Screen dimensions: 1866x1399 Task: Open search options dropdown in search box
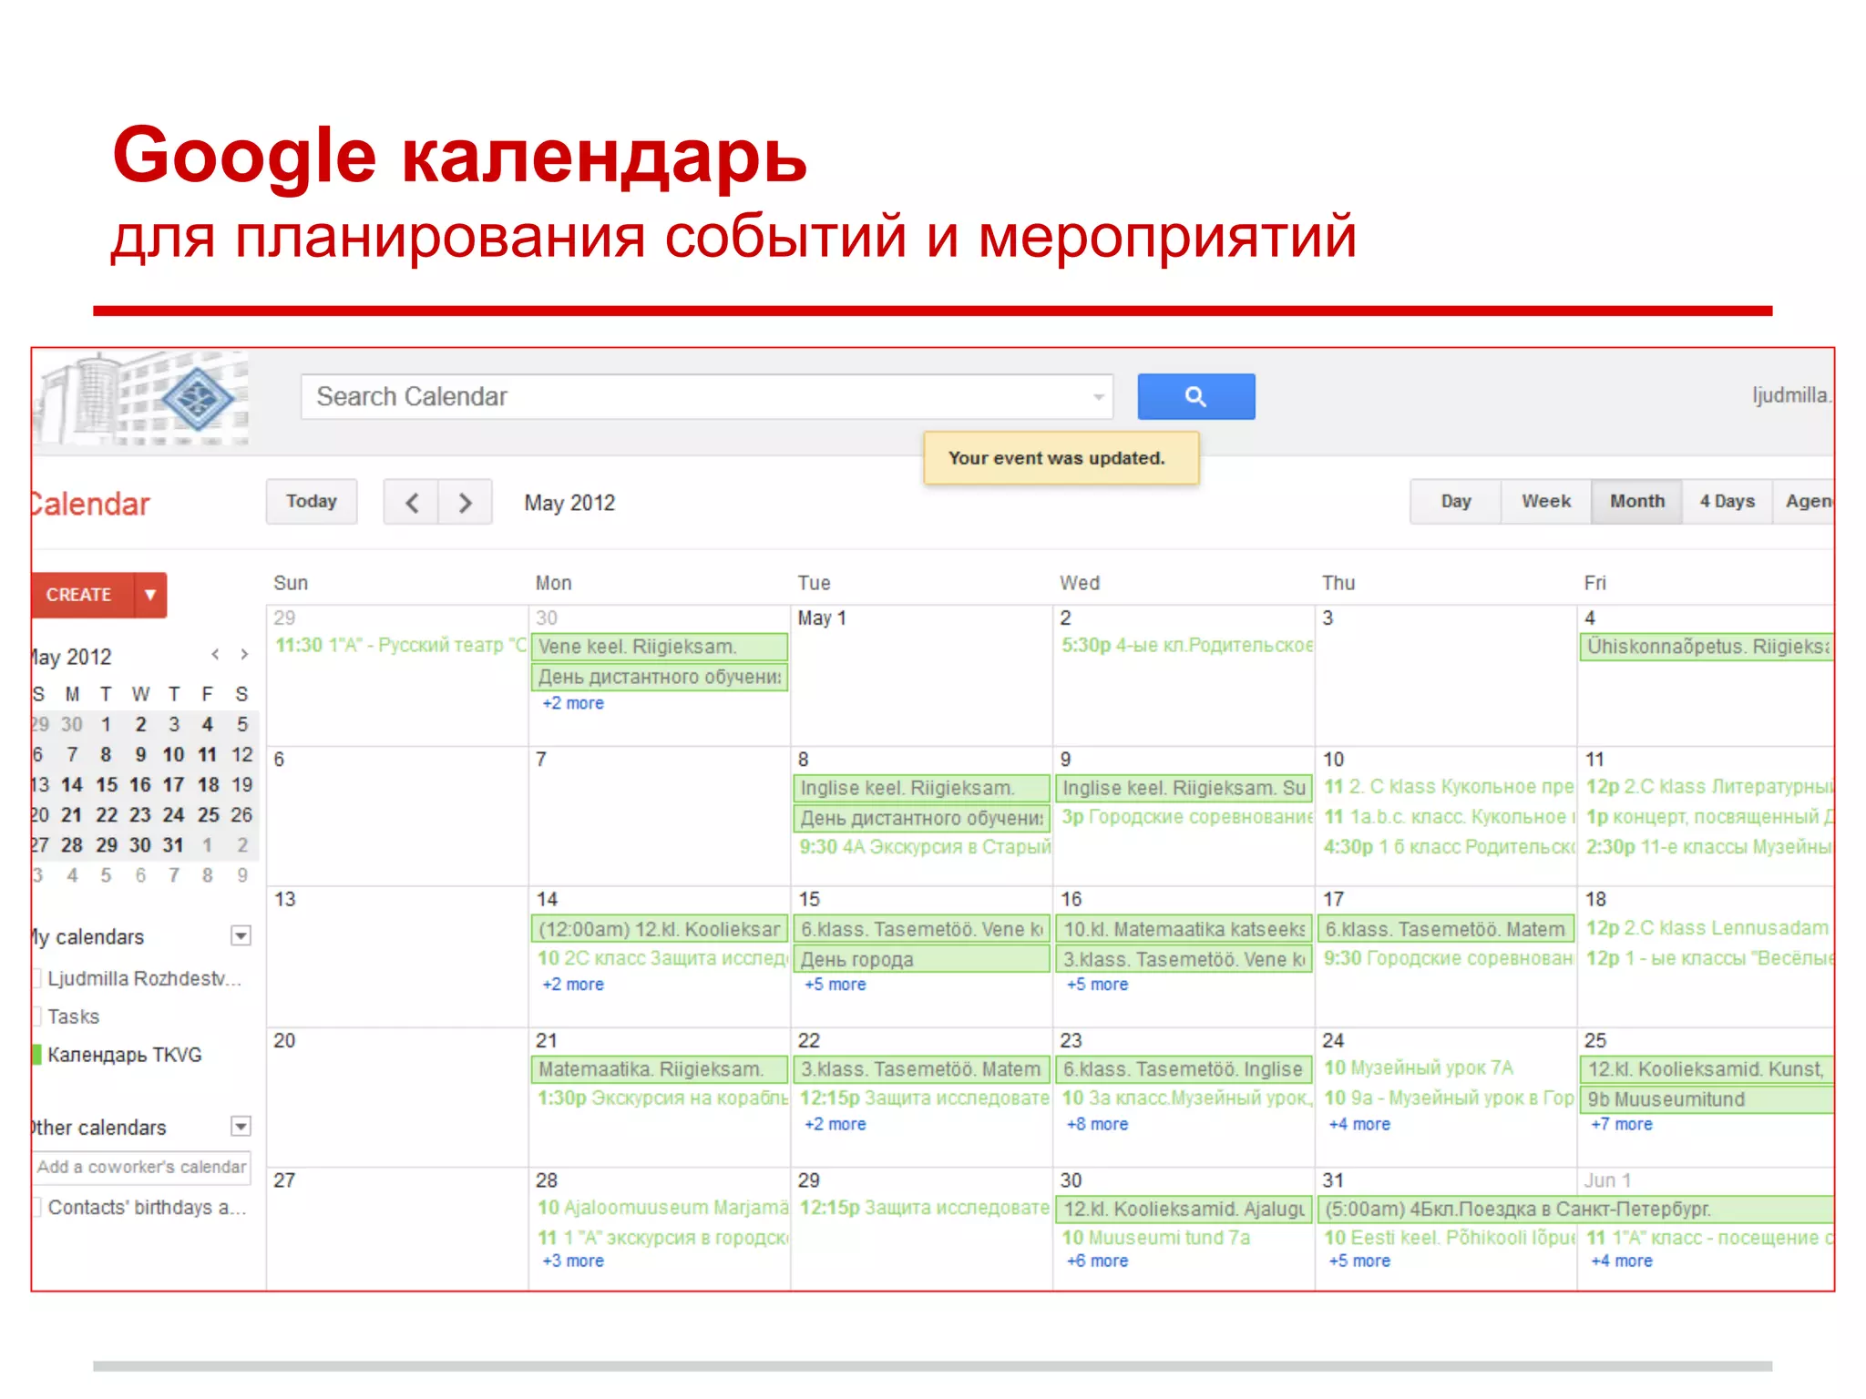tap(1098, 397)
